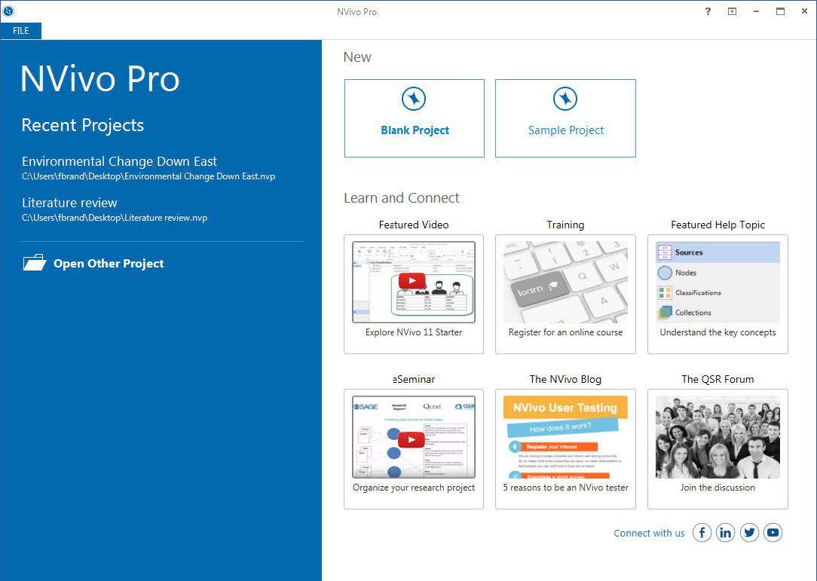Maximize the NVivo Pro window
The width and height of the screenshot is (817, 581).
tap(780, 11)
